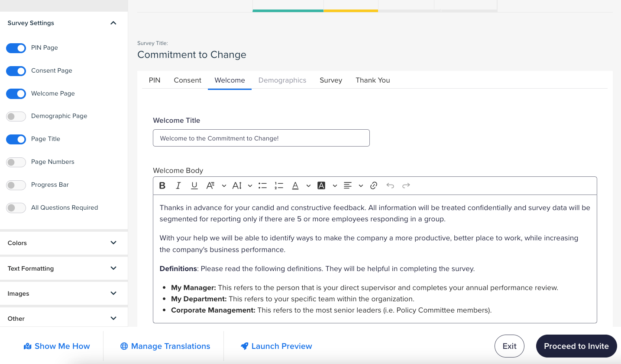Select the Welcome tab

(230, 80)
